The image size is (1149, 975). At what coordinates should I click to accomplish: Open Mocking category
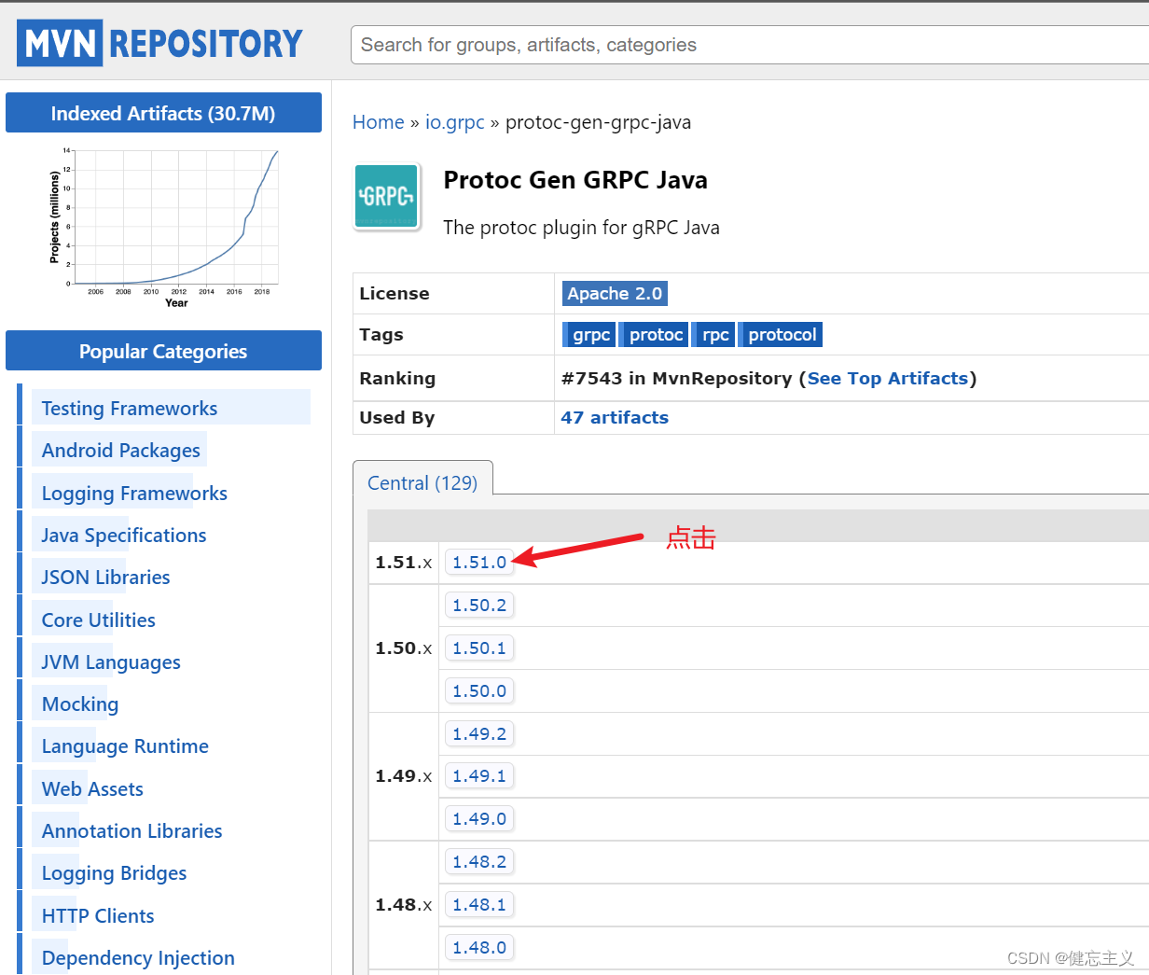pos(80,704)
